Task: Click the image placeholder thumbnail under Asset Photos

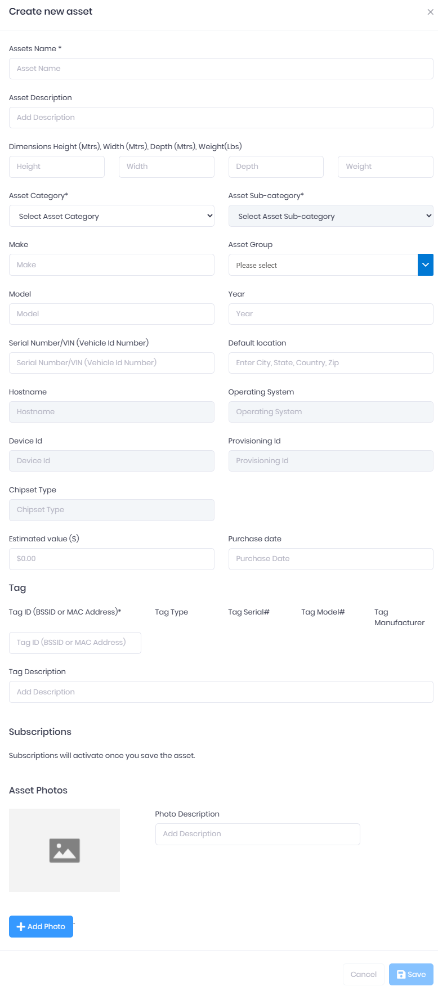Action: point(64,850)
